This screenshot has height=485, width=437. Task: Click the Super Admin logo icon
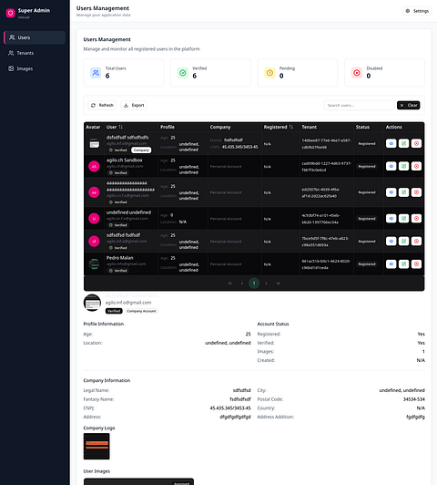11,13
